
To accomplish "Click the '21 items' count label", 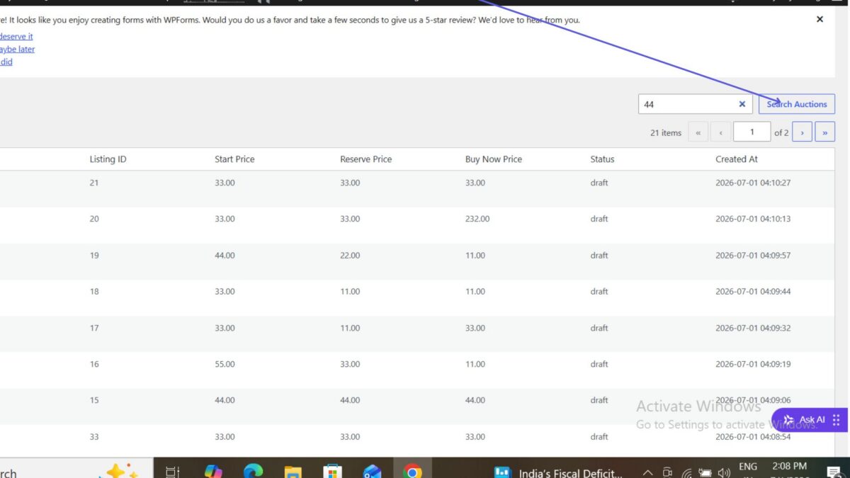I will click(666, 132).
